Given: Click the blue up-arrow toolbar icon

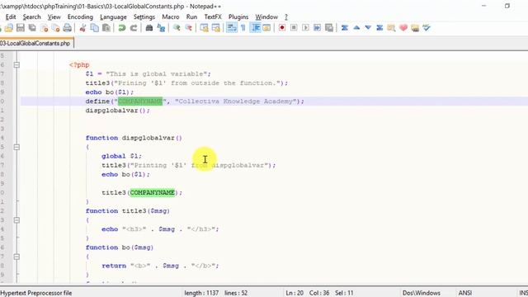Looking at the screenshot, I should tap(356, 28).
